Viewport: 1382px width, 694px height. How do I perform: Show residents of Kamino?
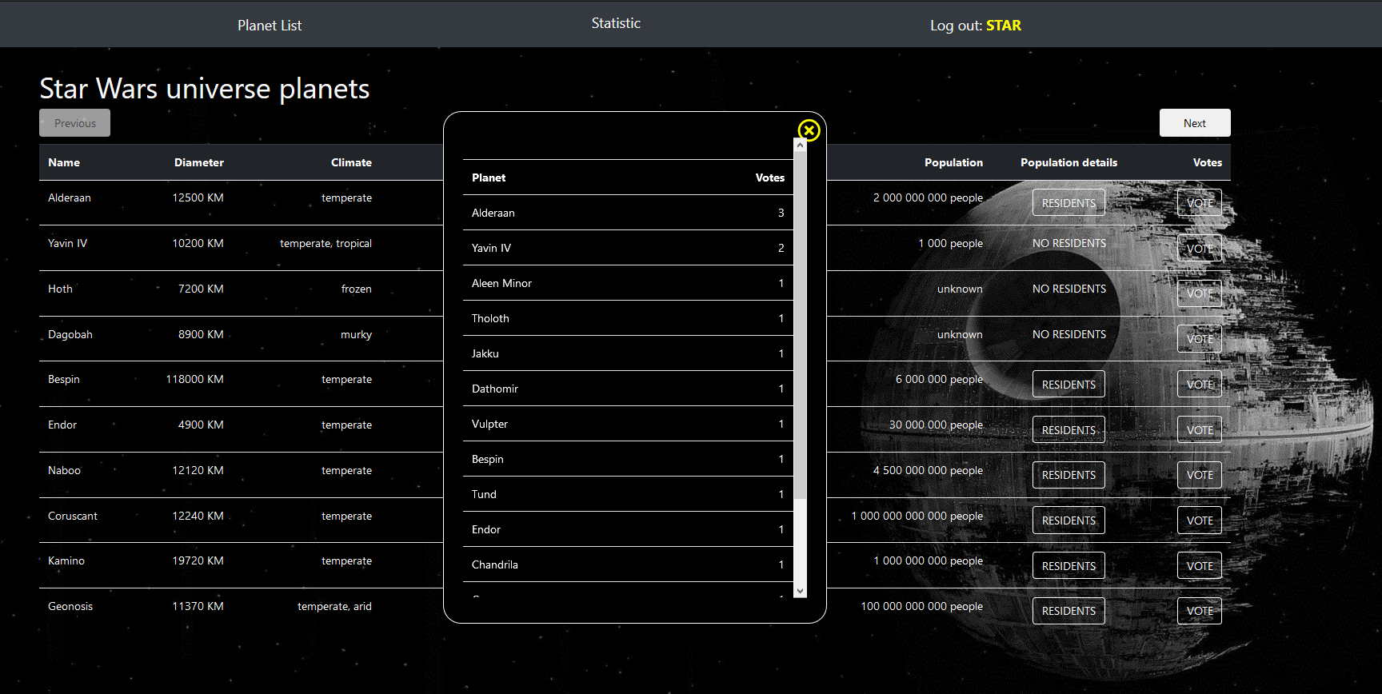[1068, 566]
